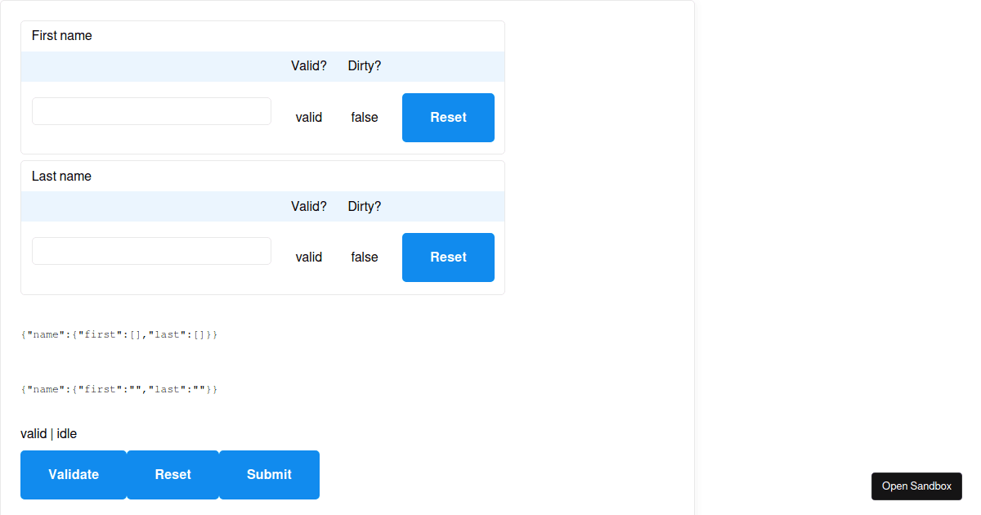The width and height of the screenshot is (981, 515).
Task: Select the second JSON output line
Action: click(119, 388)
